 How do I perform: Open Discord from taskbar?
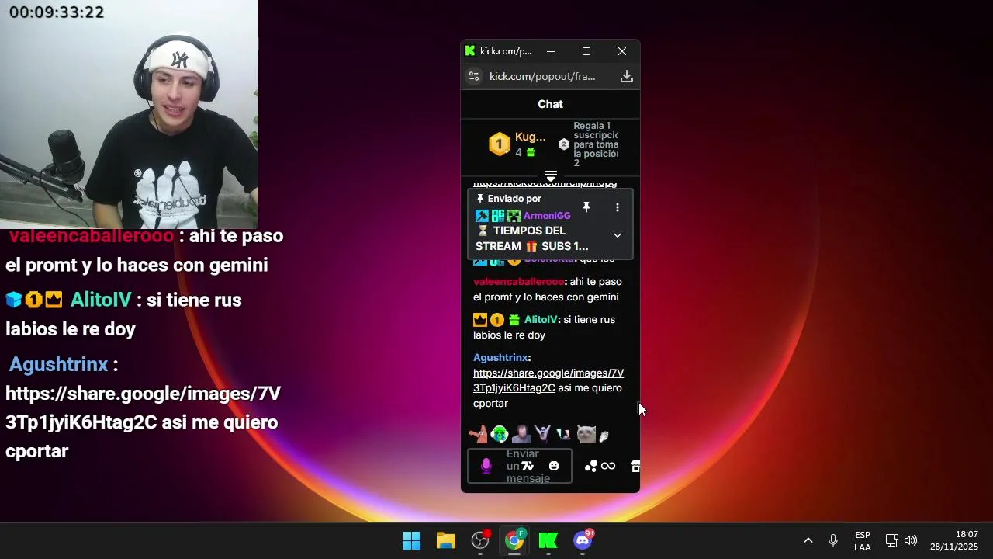pos(583,540)
